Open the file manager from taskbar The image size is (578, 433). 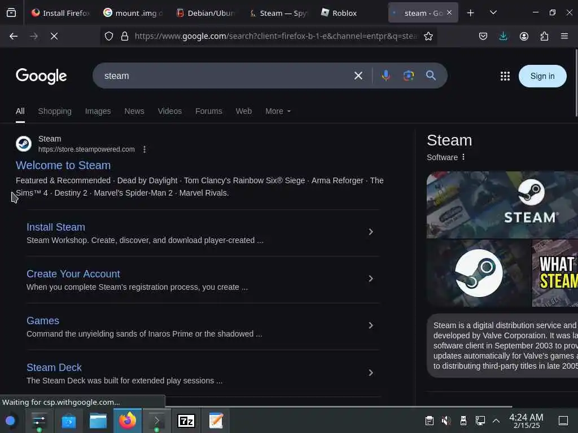pyautogui.click(x=98, y=421)
